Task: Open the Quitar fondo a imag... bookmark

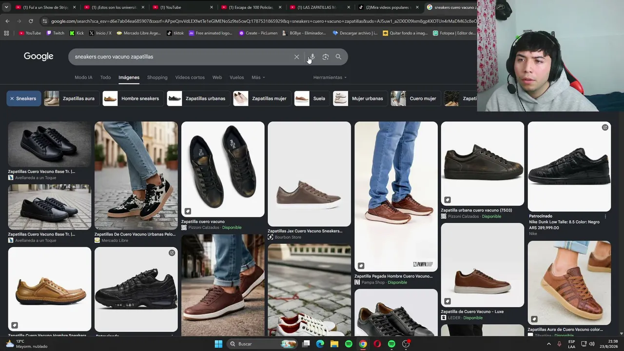Action: 405,33
